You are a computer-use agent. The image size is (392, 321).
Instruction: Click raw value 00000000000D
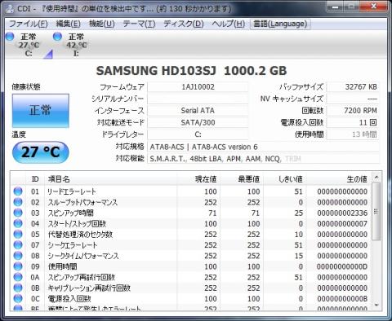342,266
